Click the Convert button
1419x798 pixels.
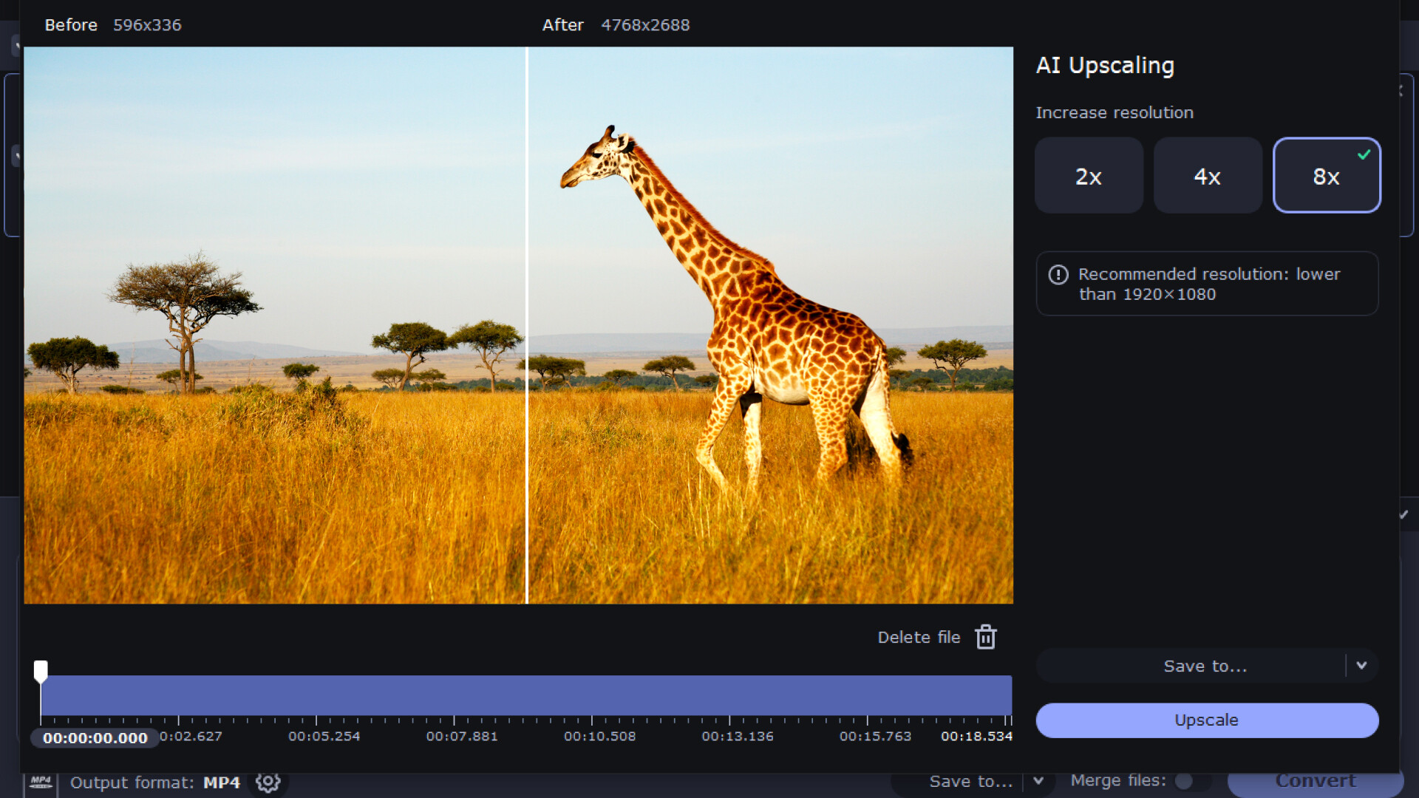point(1316,781)
